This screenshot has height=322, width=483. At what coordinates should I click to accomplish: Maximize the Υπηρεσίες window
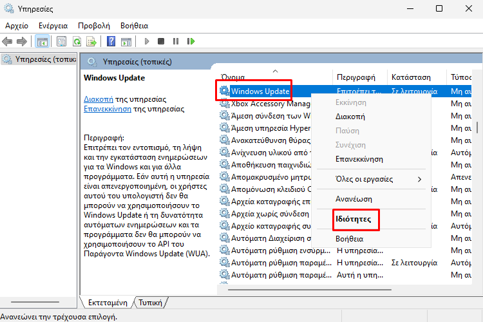click(x=439, y=8)
